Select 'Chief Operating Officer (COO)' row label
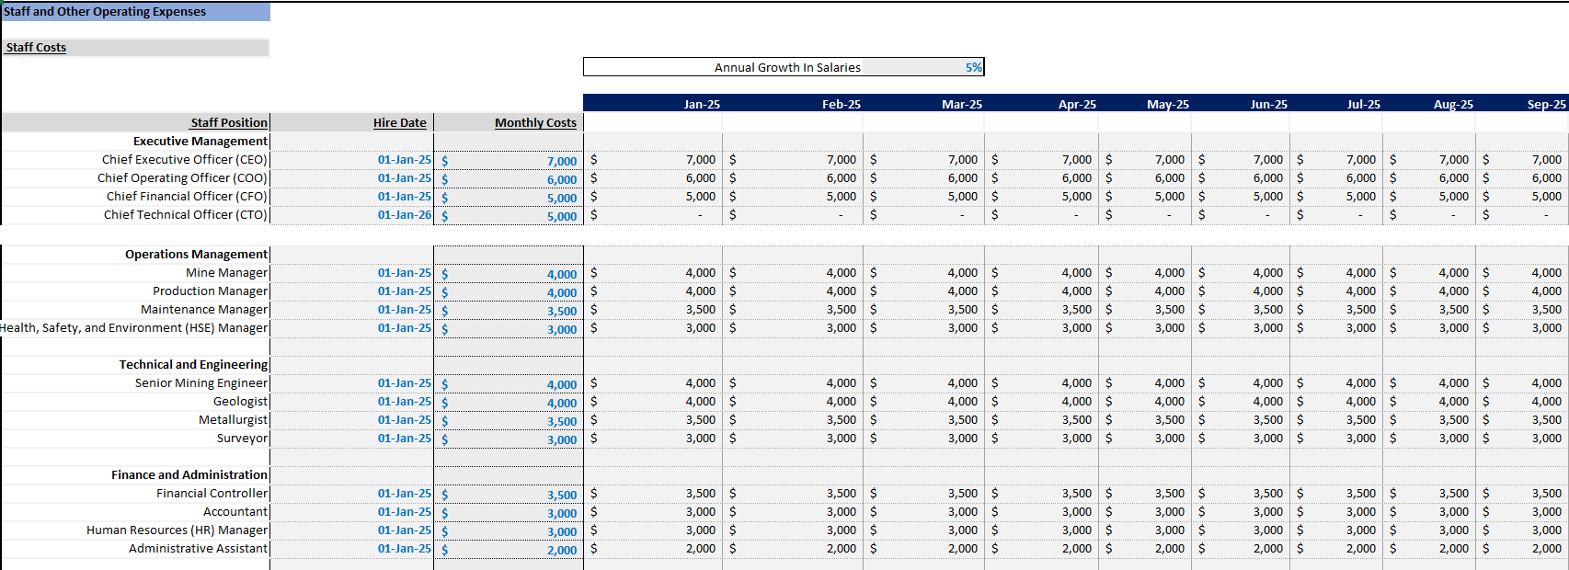This screenshot has height=570, width=1569. tap(182, 177)
